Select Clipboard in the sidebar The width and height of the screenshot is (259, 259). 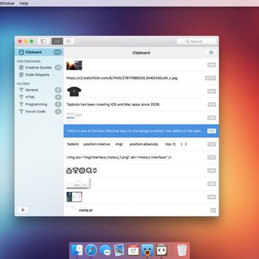point(39,52)
